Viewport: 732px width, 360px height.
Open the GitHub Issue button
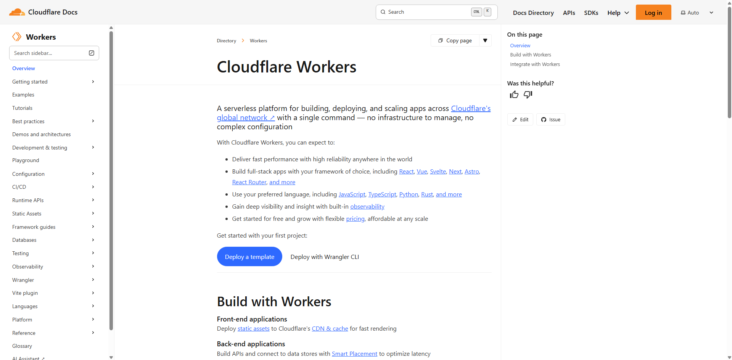coord(550,120)
